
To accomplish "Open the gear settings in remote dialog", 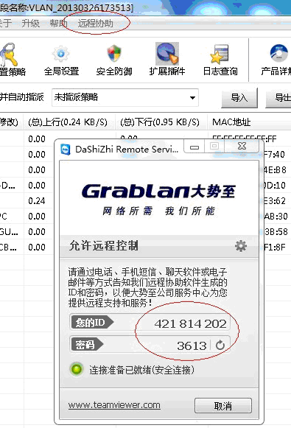I will (x=241, y=246).
